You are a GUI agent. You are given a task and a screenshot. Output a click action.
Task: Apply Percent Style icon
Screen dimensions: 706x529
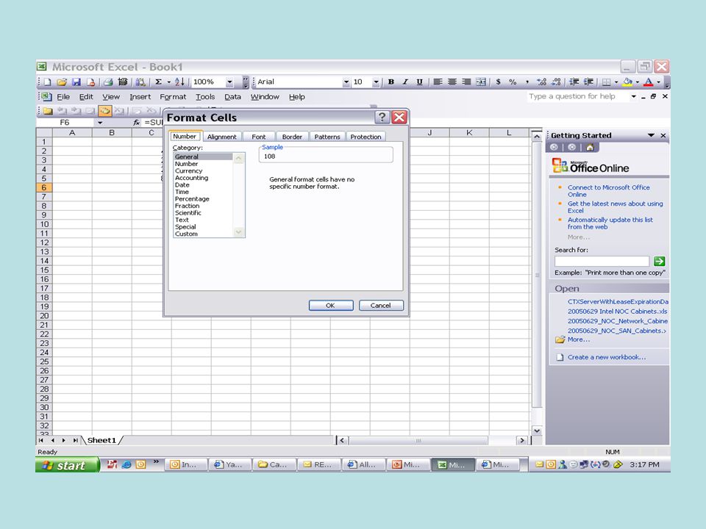coord(513,82)
